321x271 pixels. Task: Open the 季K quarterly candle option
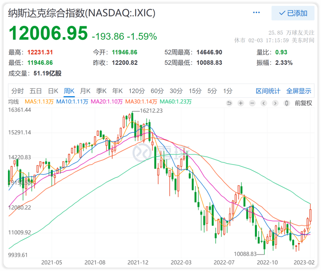click(101, 91)
